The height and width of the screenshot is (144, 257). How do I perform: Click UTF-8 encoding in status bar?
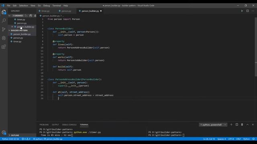click(x=231, y=139)
